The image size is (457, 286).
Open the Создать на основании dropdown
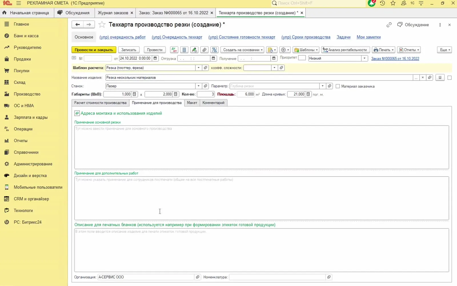click(x=242, y=50)
